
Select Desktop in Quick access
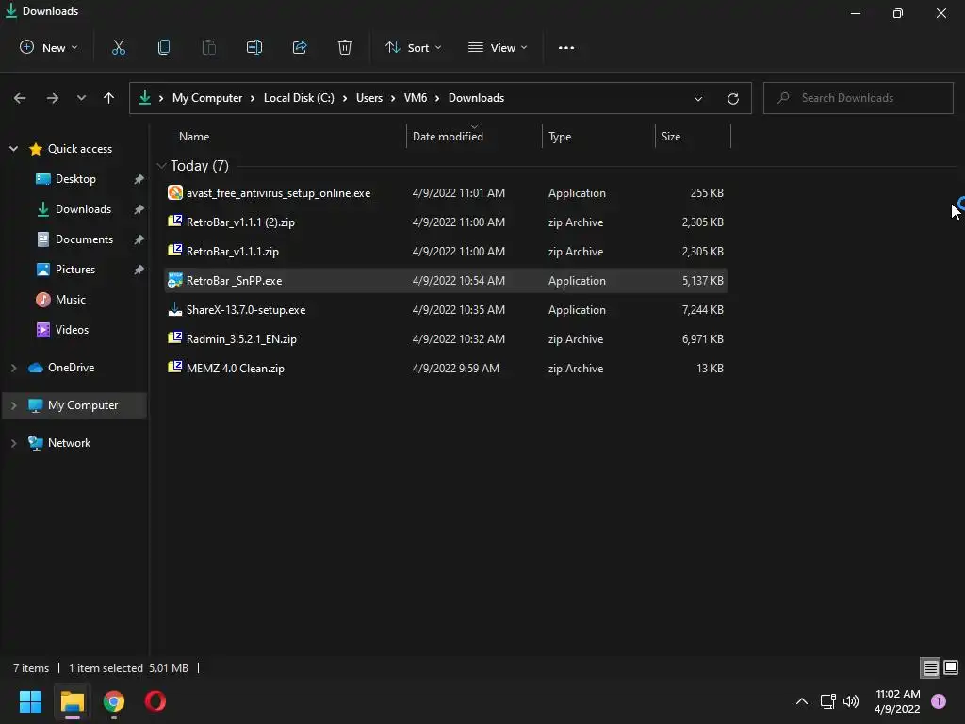click(75, 179)
